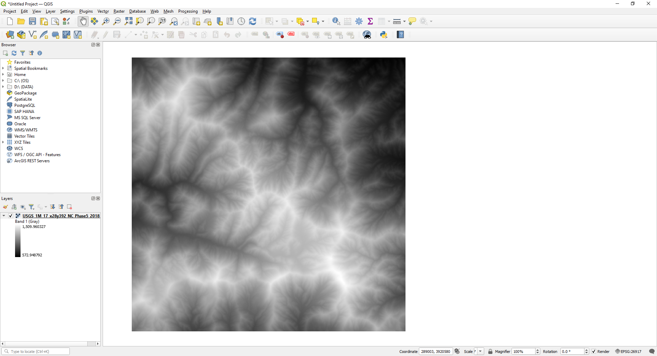
Task: Expand the Spatial Bookmarks tree node
Action: pos(3,68)
